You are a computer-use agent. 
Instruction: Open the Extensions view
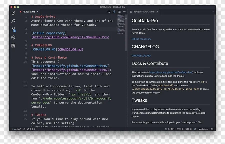click(x=13, y=45)
